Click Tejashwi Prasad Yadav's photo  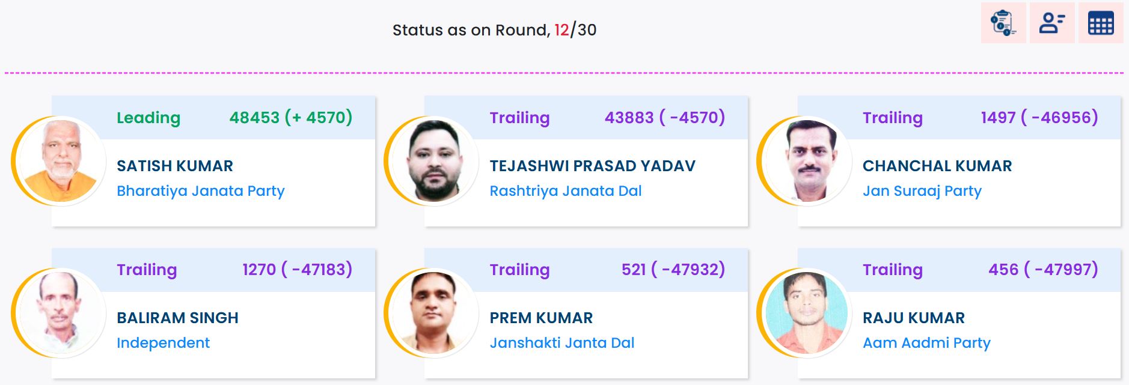pos(434,160)
